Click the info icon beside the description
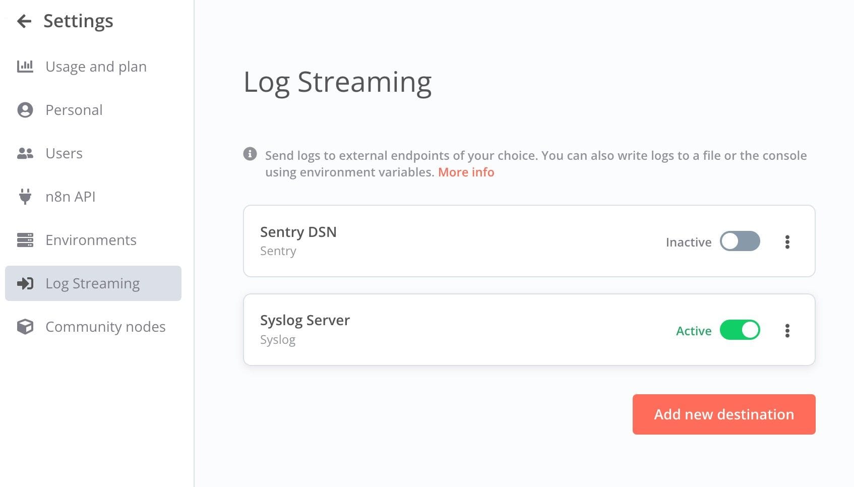Viewport: 854px width, 487px height. coord(250,154)
